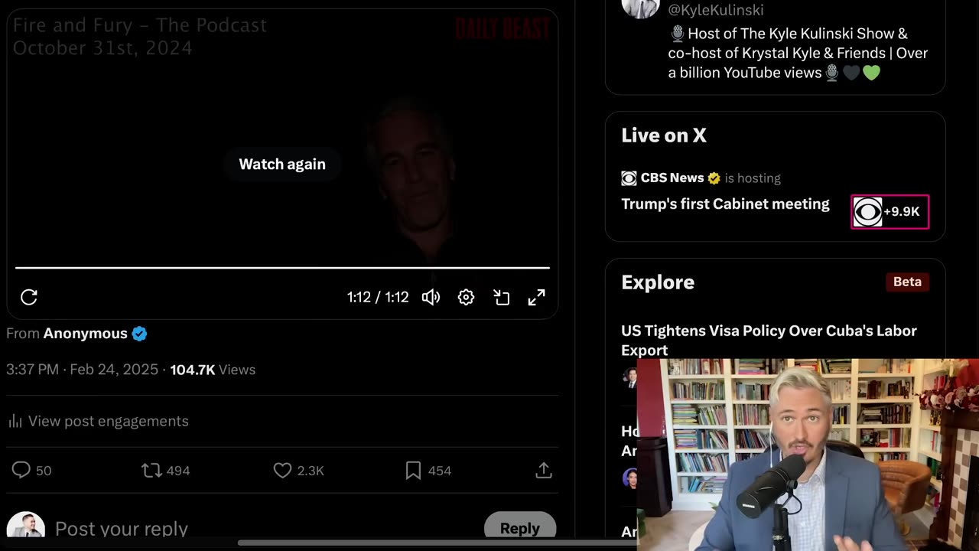The height and width of the screenshot is (551, 979).
Task: Click the 3:37 PM · Feb 24, 2025 timestamp
Action: 82,370
